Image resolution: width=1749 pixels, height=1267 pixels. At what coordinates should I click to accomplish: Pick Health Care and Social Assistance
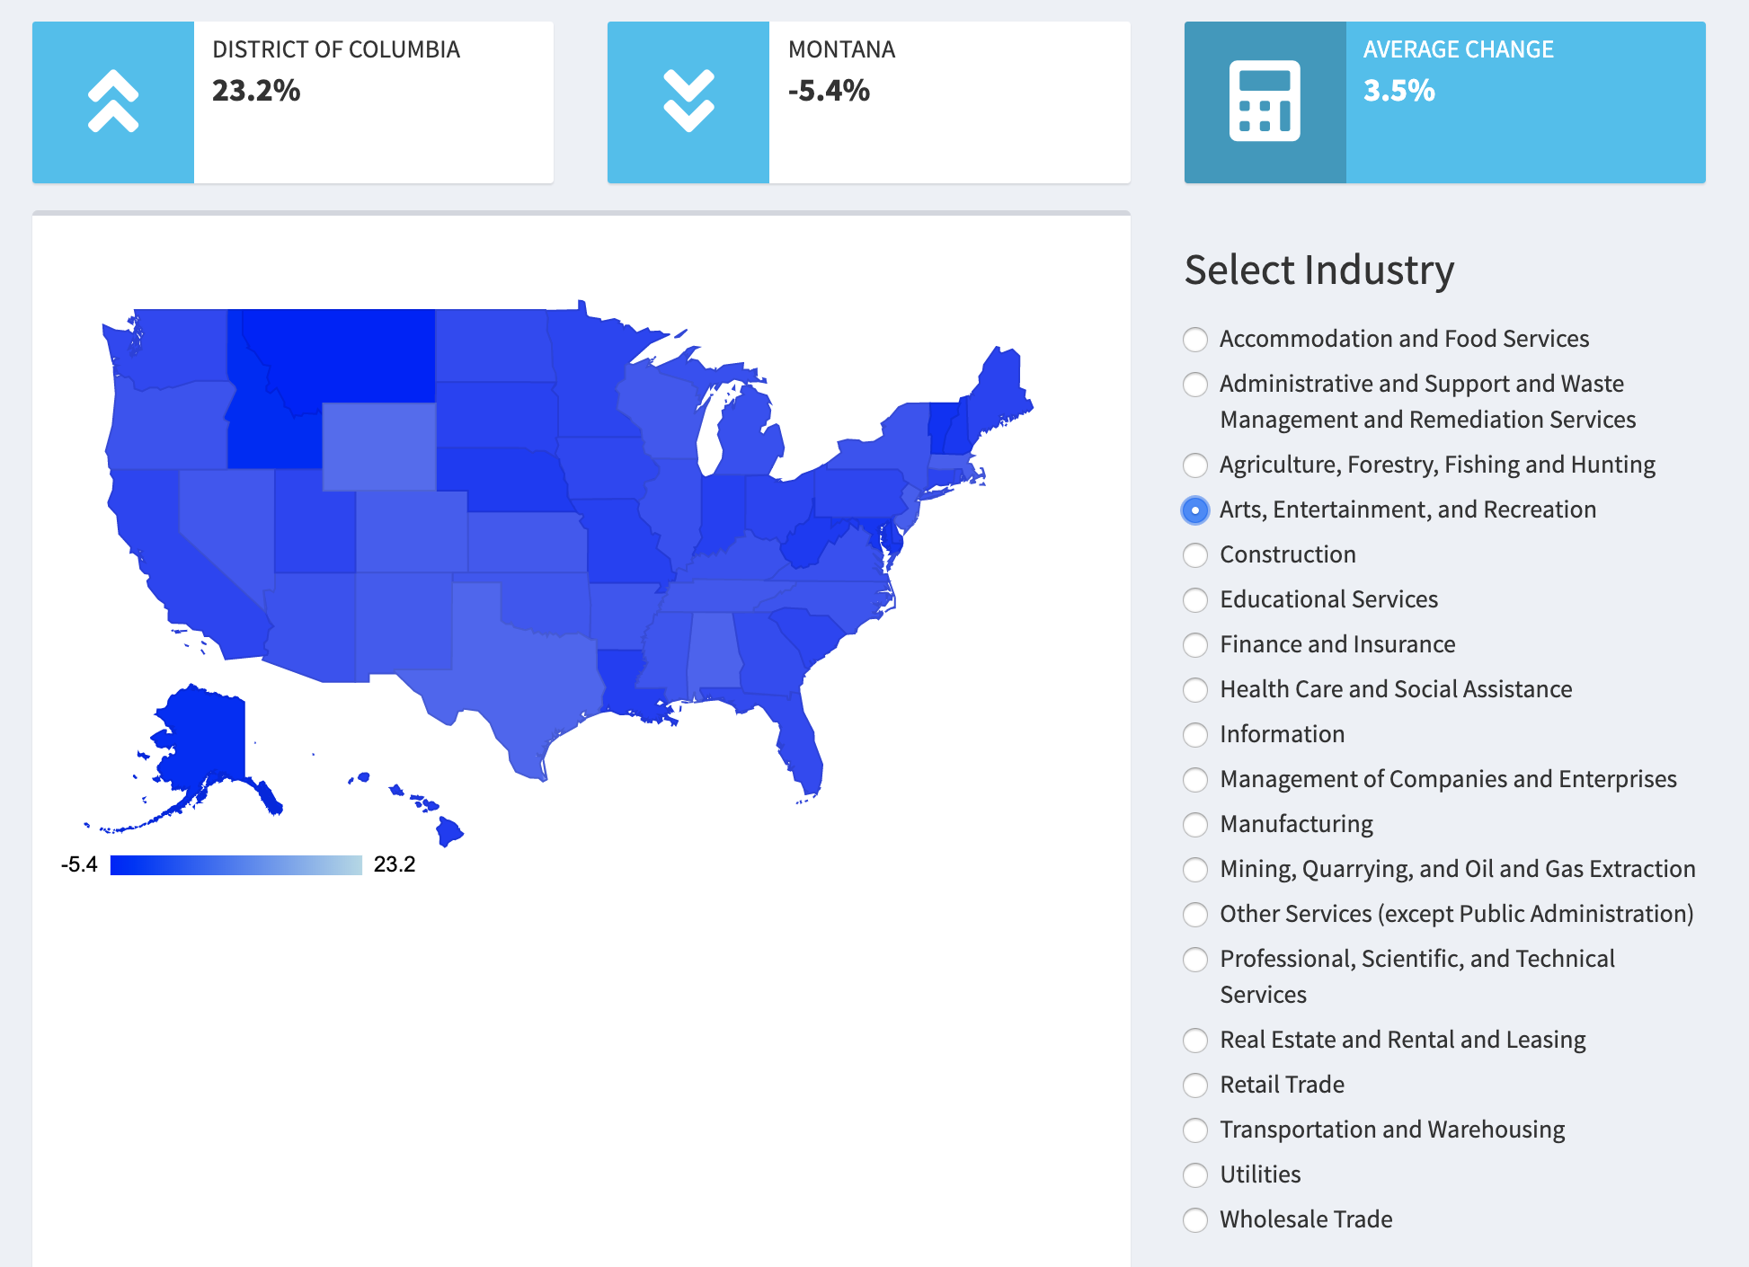pyautogui.click(x=1195, y=690)
